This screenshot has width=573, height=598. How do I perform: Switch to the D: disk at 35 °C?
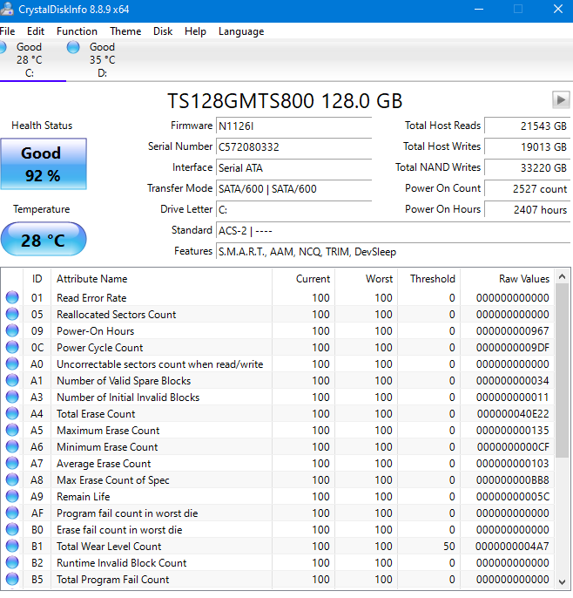pyautogui.click(x=102, y=59)
